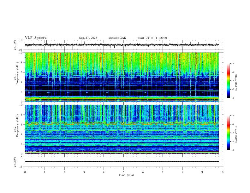Click the "4" kHz tick on ch.2 frequency axis
Image resolution: width=250 pixels, height=193 pixels.
tap(22, 134)
